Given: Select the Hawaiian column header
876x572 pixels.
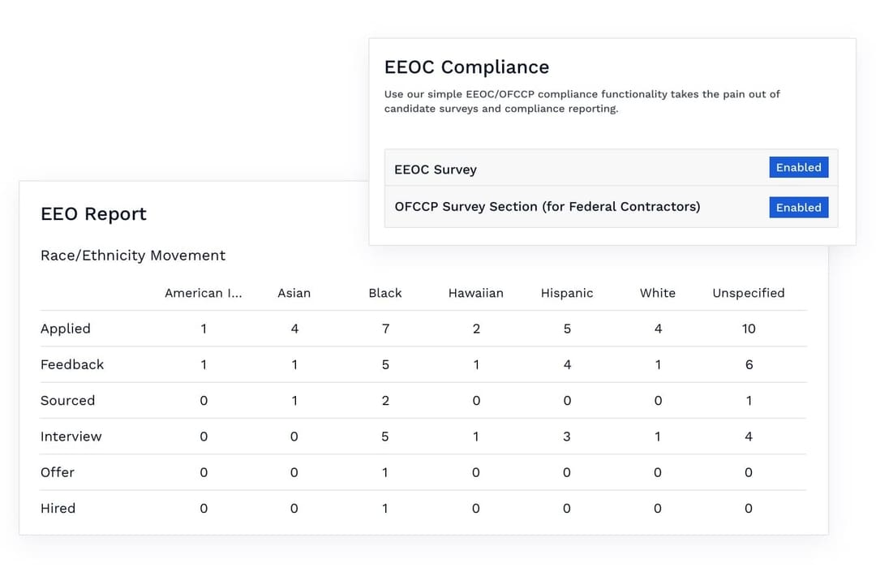Looking at the screenshot, I should (x=475, y=293).
